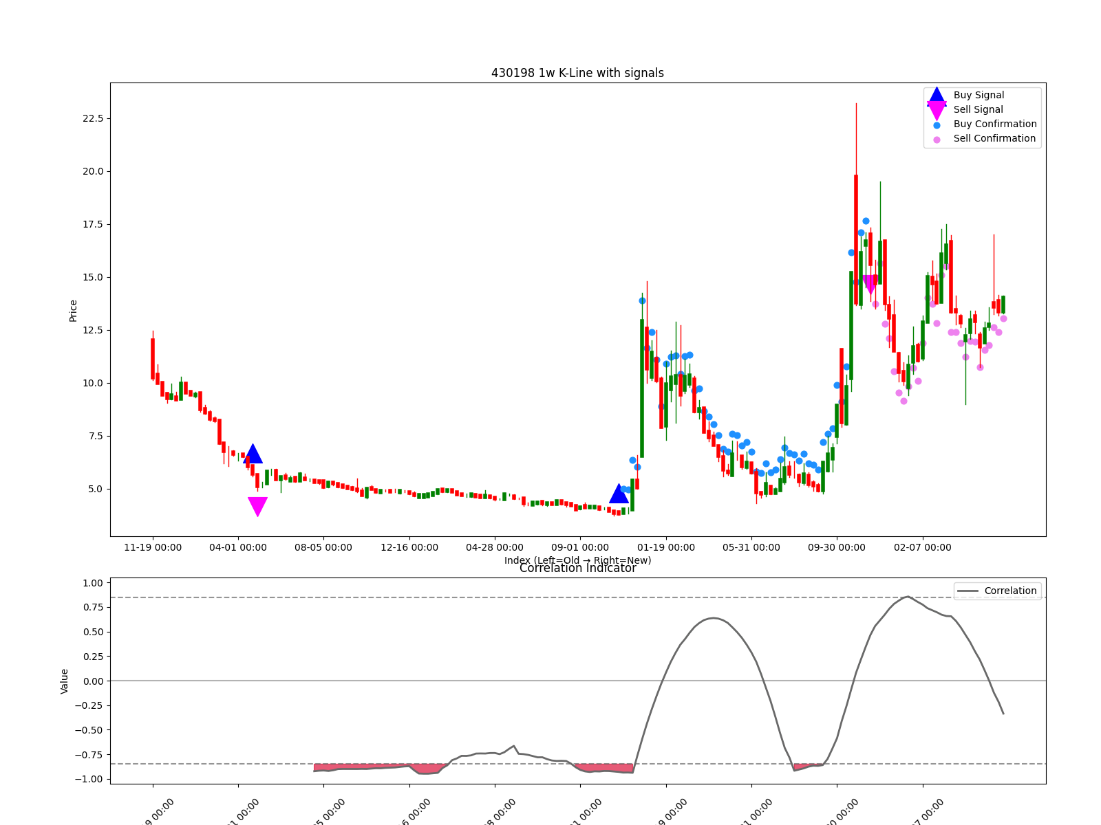This screenshot has height=825, width=1101.
Task: Click '09-01 00:00' date tick on price chart
Action: [x=580, y=548]
